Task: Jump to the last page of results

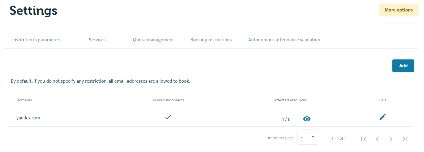Action: 405,139
